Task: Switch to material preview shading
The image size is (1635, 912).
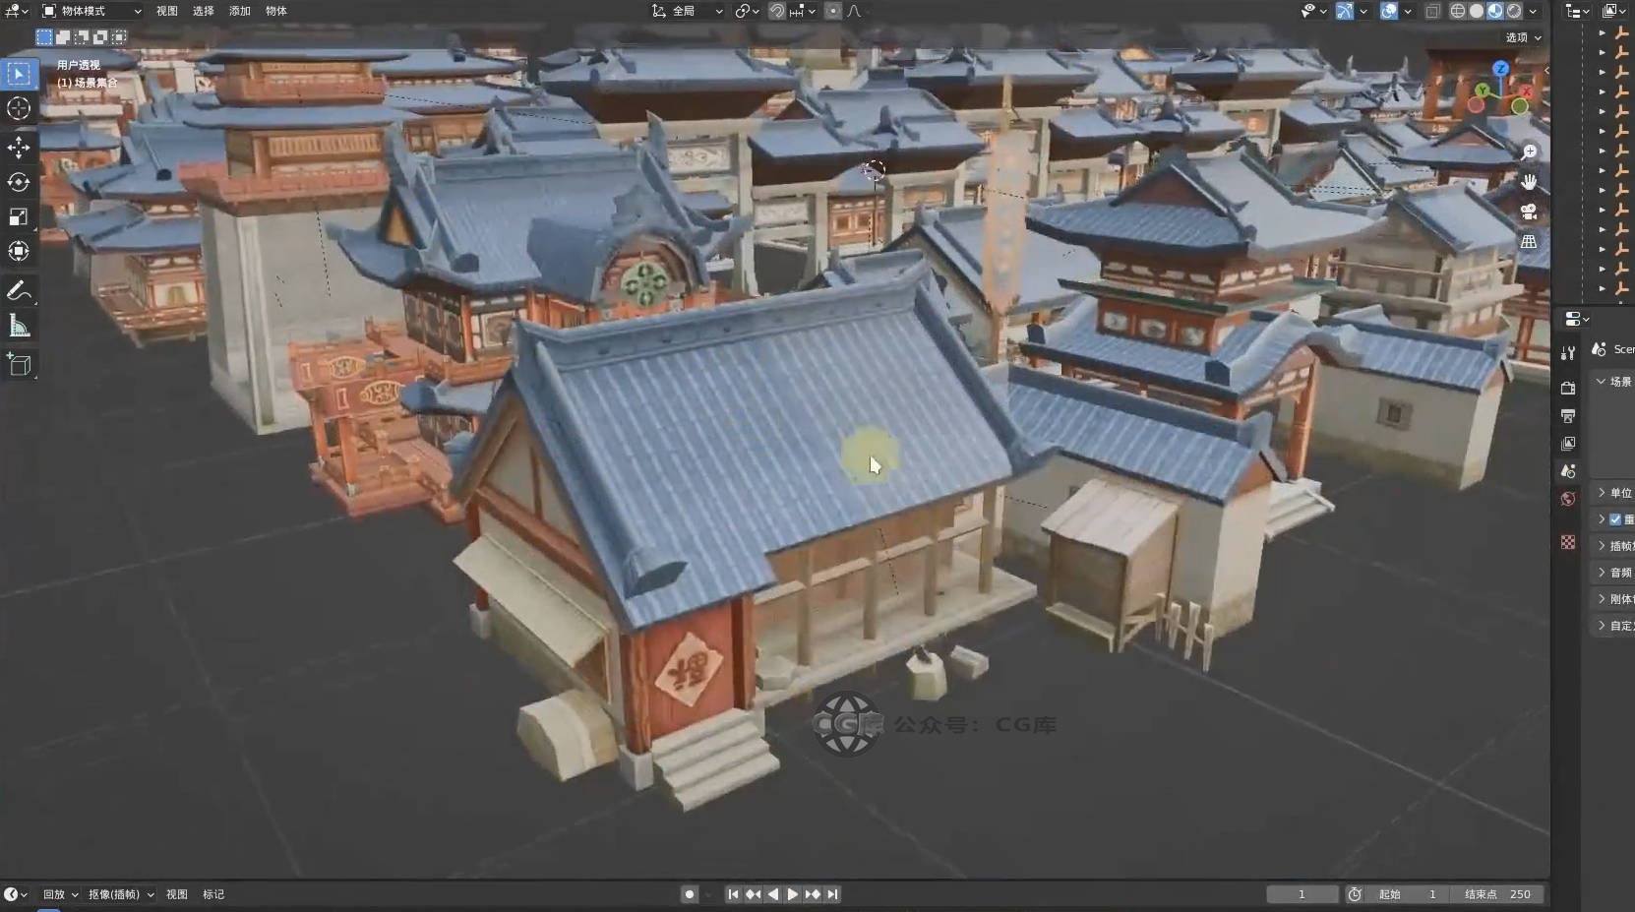Action: coord(1495,11)
